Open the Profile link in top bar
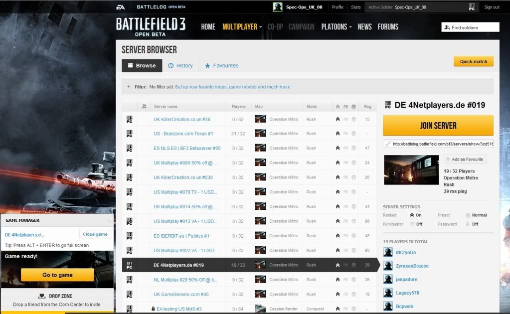This screenshot has width=510, height=314. tap(338, 7)
